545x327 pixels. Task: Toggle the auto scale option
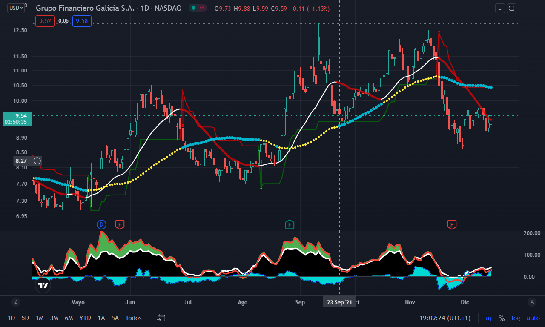[x=533, y=318]
